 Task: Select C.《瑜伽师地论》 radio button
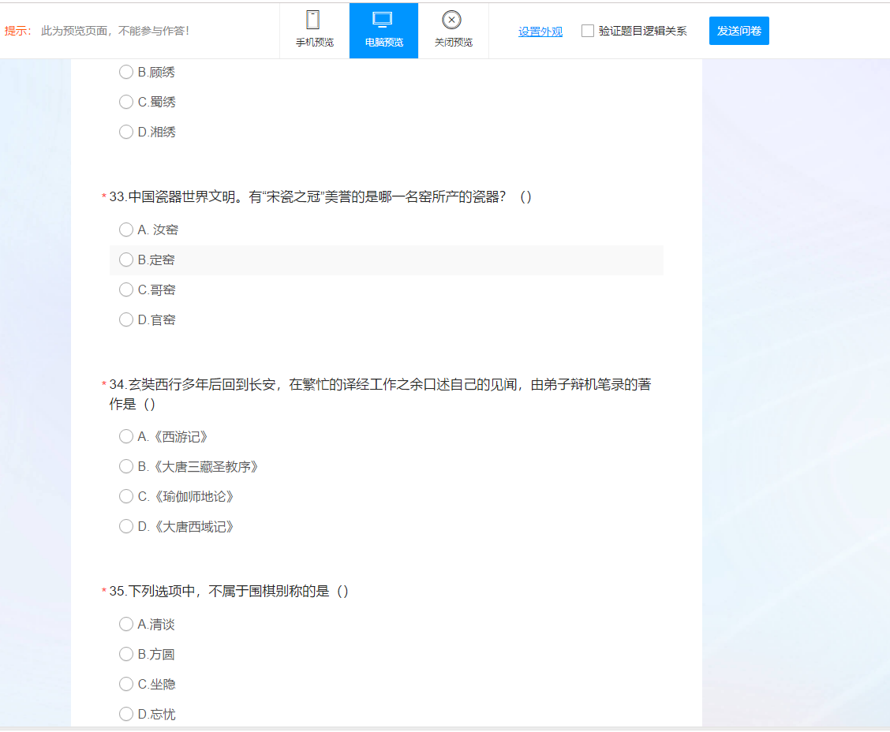(x=126, y=496)
